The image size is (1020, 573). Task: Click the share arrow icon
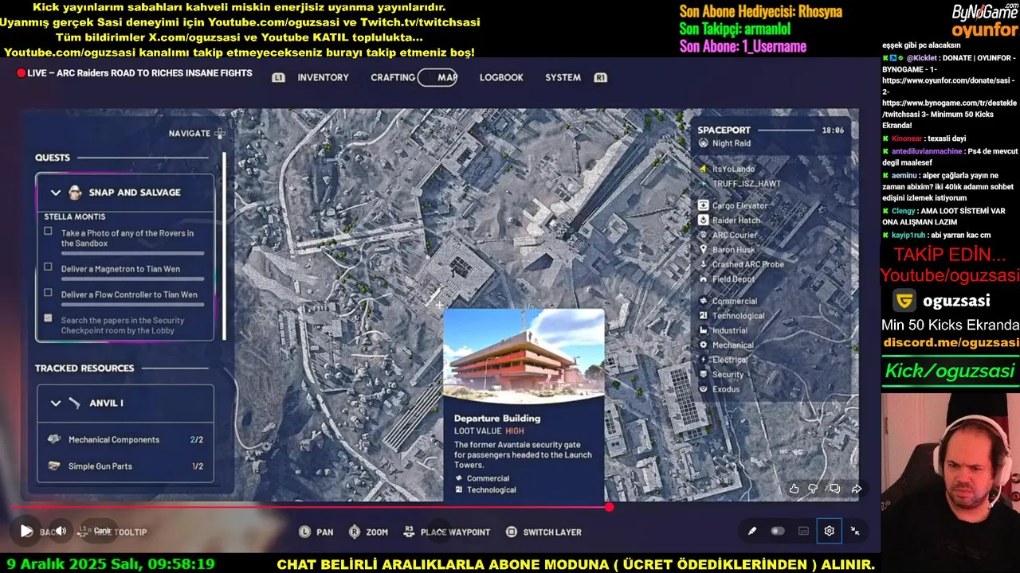point(857,489)
